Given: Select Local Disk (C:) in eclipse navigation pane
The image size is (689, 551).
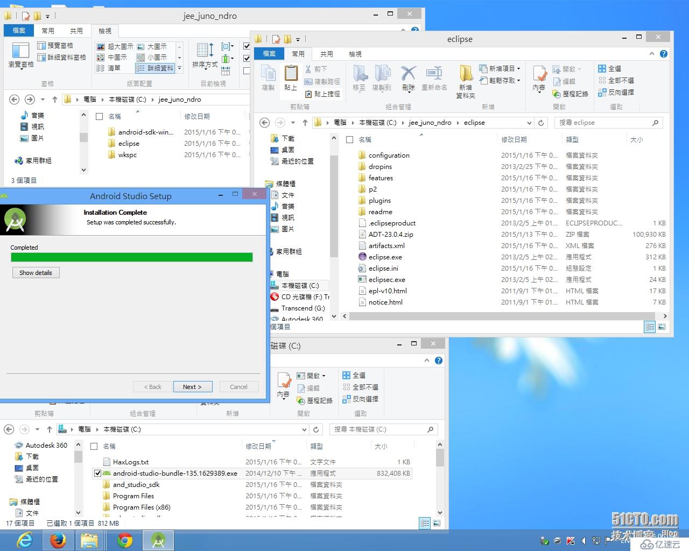Looking at the screenshot, I should [300, 285].
